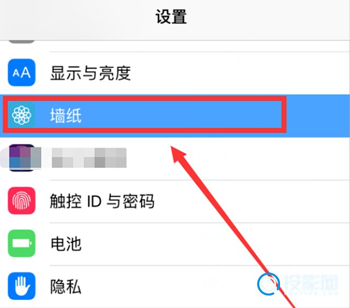This screenshot has height=308, width=350.
Task: Tap blue highlighted area right of red box
Action: pos(318,115)
